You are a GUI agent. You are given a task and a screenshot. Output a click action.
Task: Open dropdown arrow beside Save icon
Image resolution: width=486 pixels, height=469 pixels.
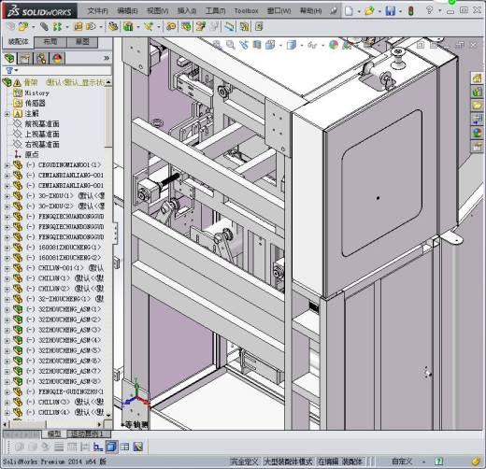click(x=400, y=11)
